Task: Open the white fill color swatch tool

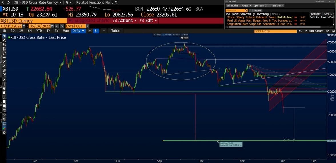Action: coord(4,102)
